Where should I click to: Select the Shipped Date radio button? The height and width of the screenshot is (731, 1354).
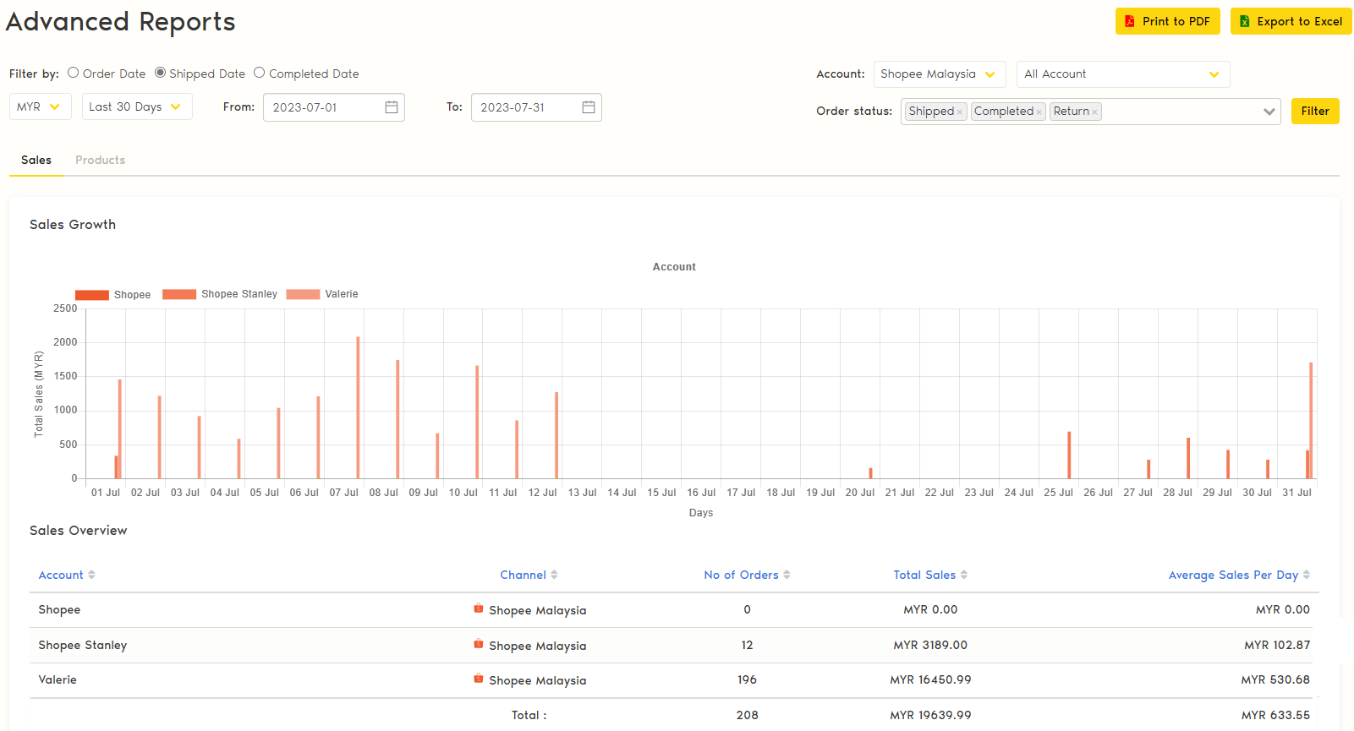[x=160, y=73]
